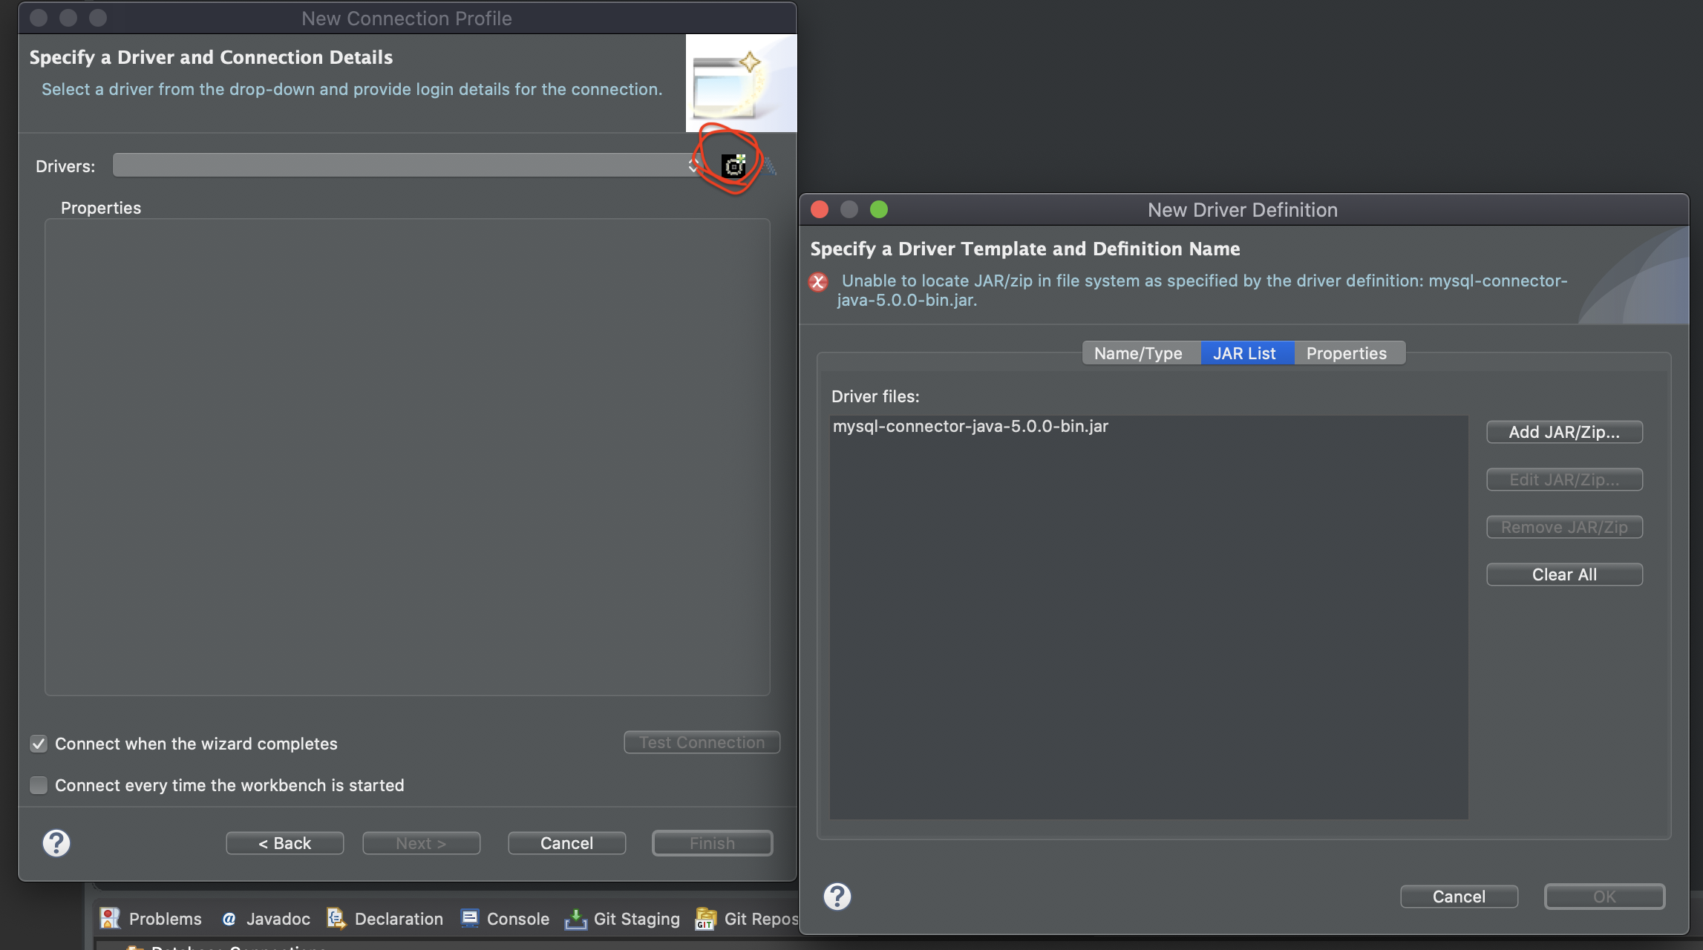Open help in the New Connection Profile dialog
Viewport: 1703px width, 950px height.
[56, 843]
